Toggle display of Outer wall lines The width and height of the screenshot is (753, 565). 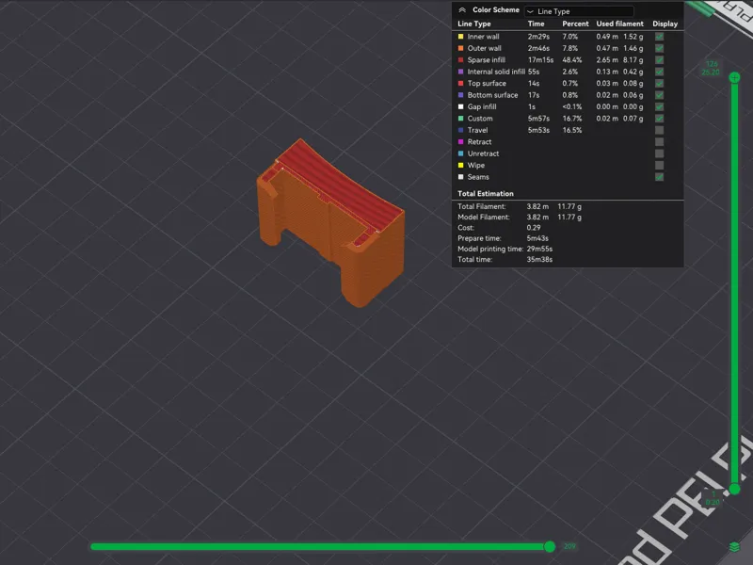pyautogui.click(x=660, y=48)
